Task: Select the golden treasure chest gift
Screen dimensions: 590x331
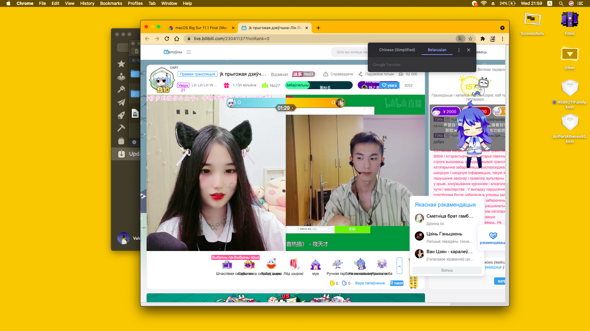Action: pyautogui.click(x=249, y=265)
